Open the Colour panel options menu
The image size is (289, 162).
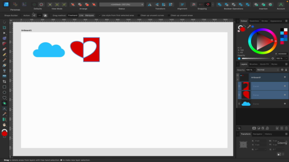pos(286,21)
